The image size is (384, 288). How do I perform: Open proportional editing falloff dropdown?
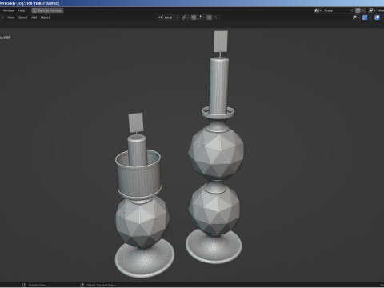[216, 18]
